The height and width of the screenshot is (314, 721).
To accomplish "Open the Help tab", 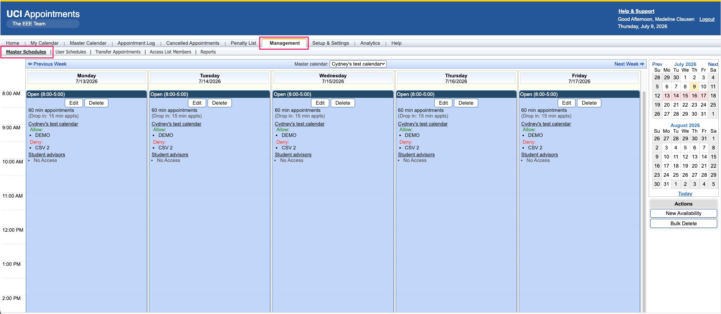I will point(396,43).
